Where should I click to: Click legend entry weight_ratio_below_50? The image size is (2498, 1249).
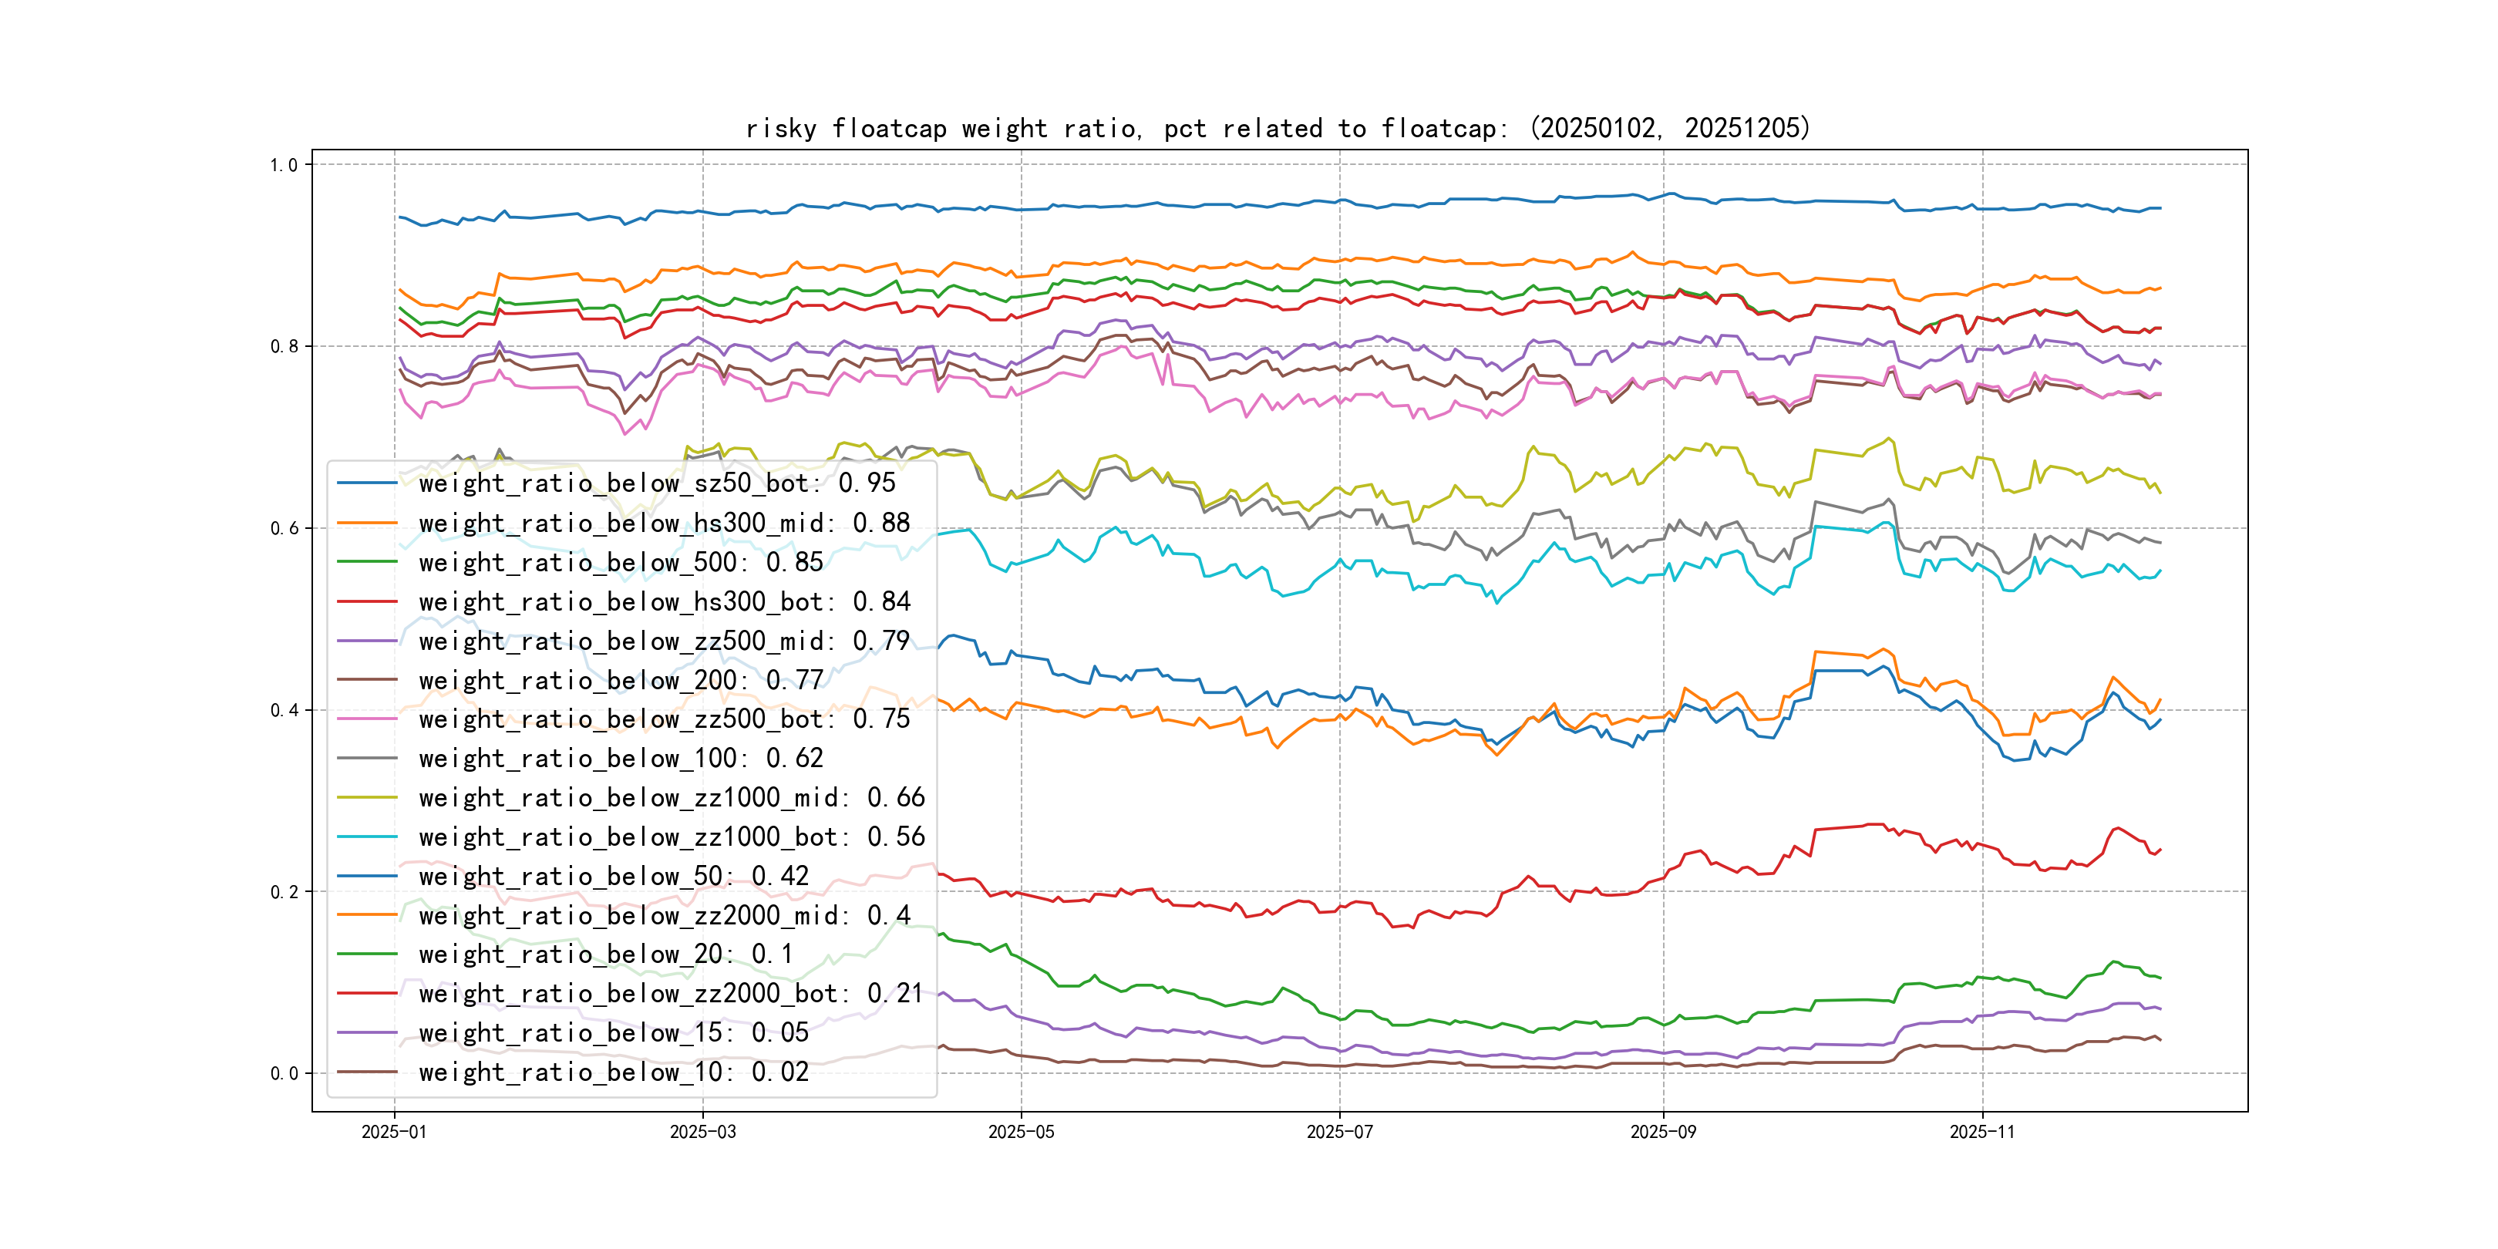pyautogui.click(x=613, y=876)
